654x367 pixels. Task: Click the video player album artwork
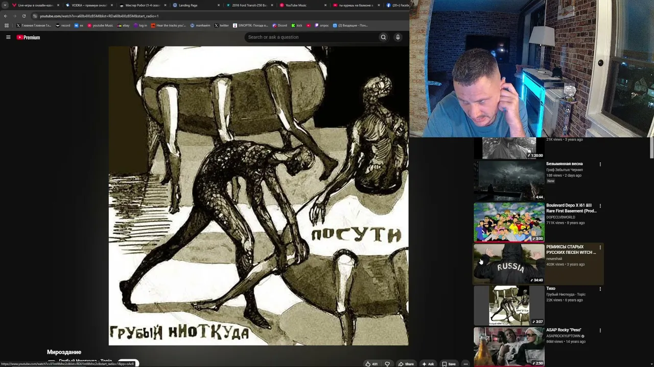pyautogui.click(x=259, y=196)
